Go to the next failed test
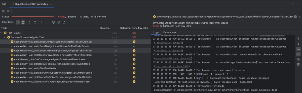 click(x=47, y=22)
